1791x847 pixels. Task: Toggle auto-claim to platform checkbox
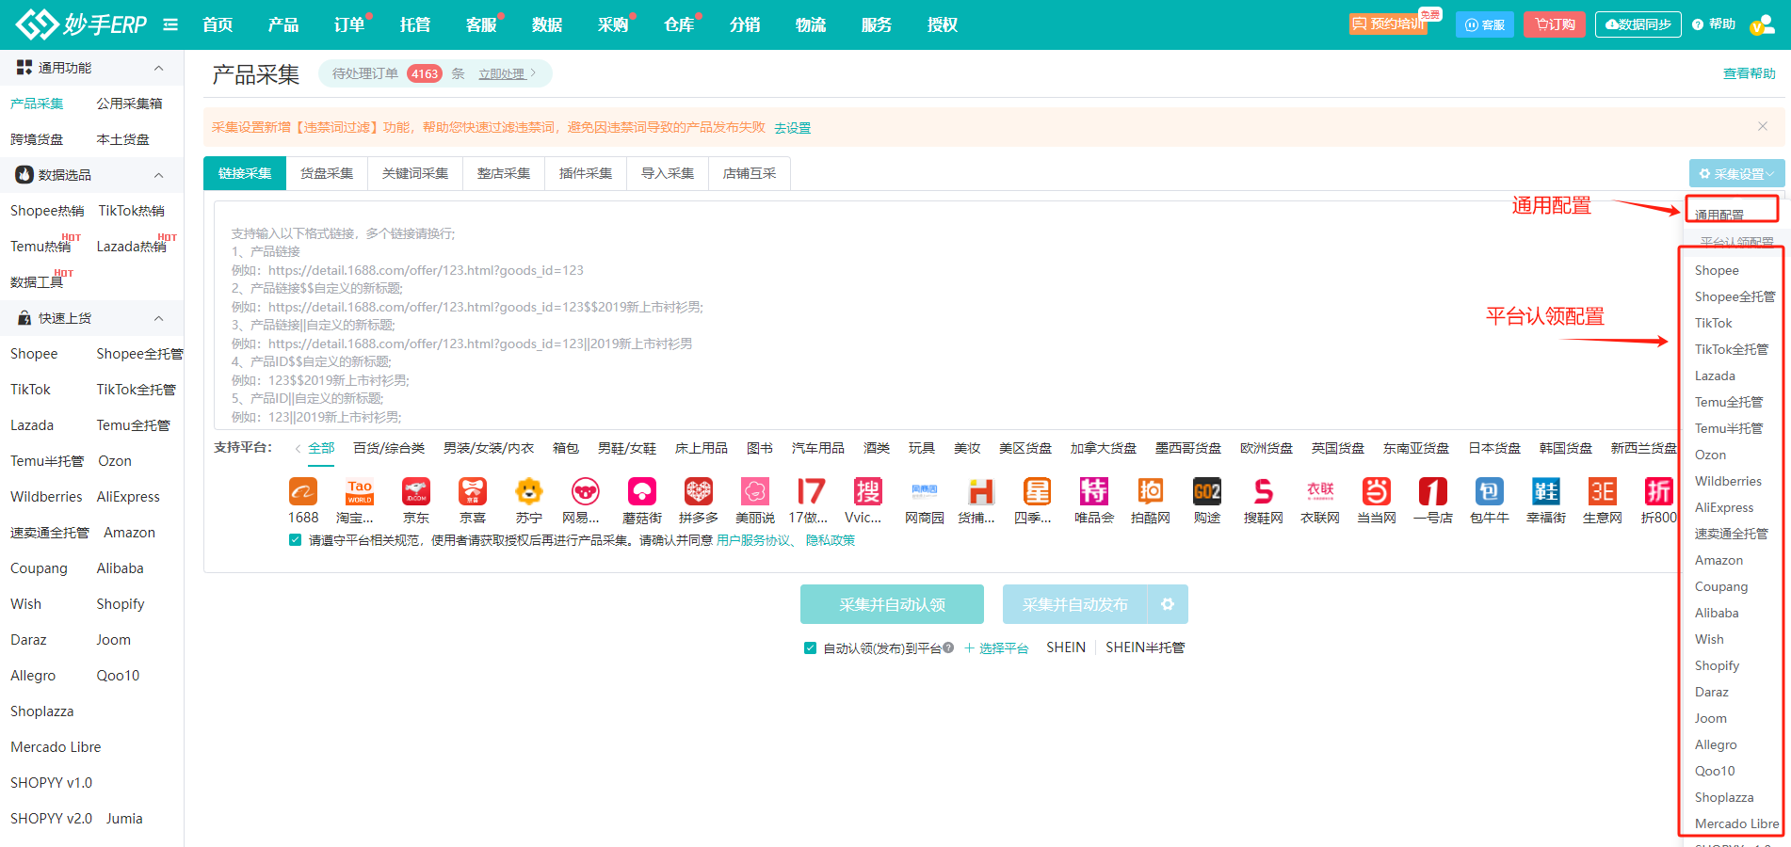coord(810,647)
